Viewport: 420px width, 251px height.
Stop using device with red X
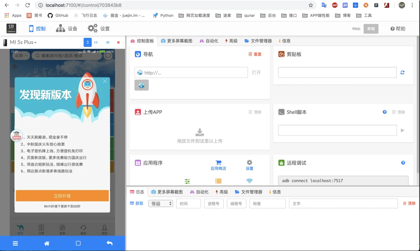(118, 42)
